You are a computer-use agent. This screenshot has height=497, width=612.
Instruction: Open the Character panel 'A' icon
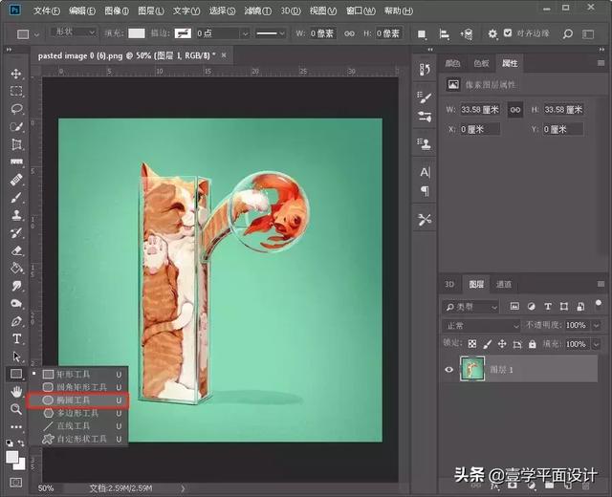(425, 172)
